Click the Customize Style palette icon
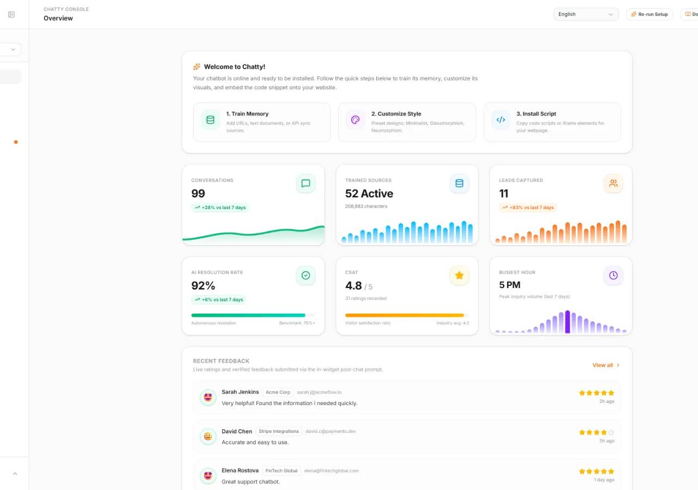The image size is (698, 490). pyautogui.click(x=356, y=120)
